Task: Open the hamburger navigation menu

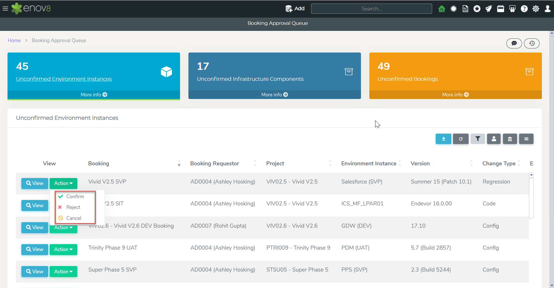Action: tap(5, 9)
